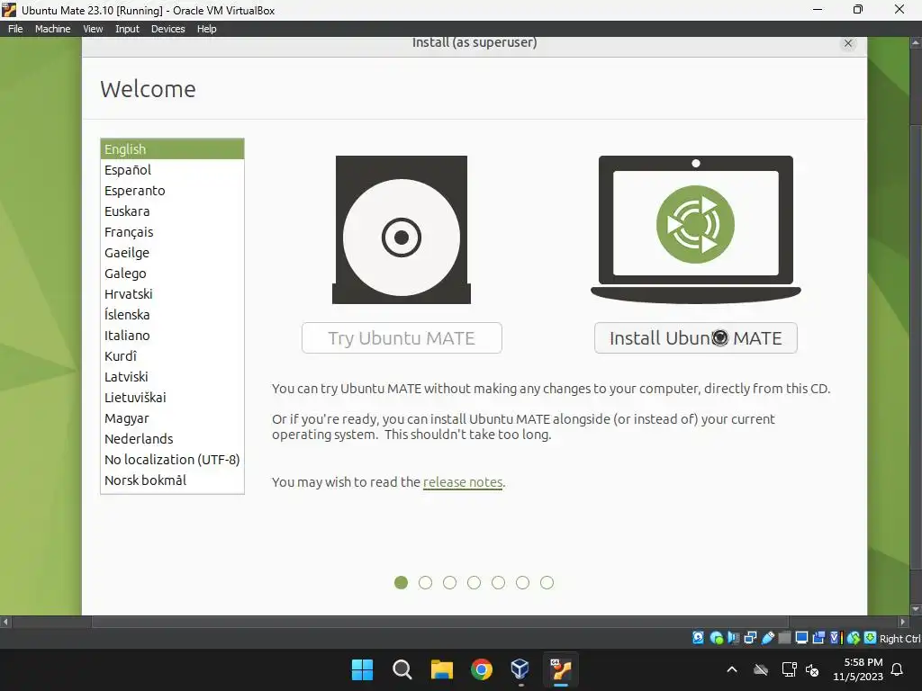
Task: Select Gaeilge in the language list
Action: (x=172, y=253)
